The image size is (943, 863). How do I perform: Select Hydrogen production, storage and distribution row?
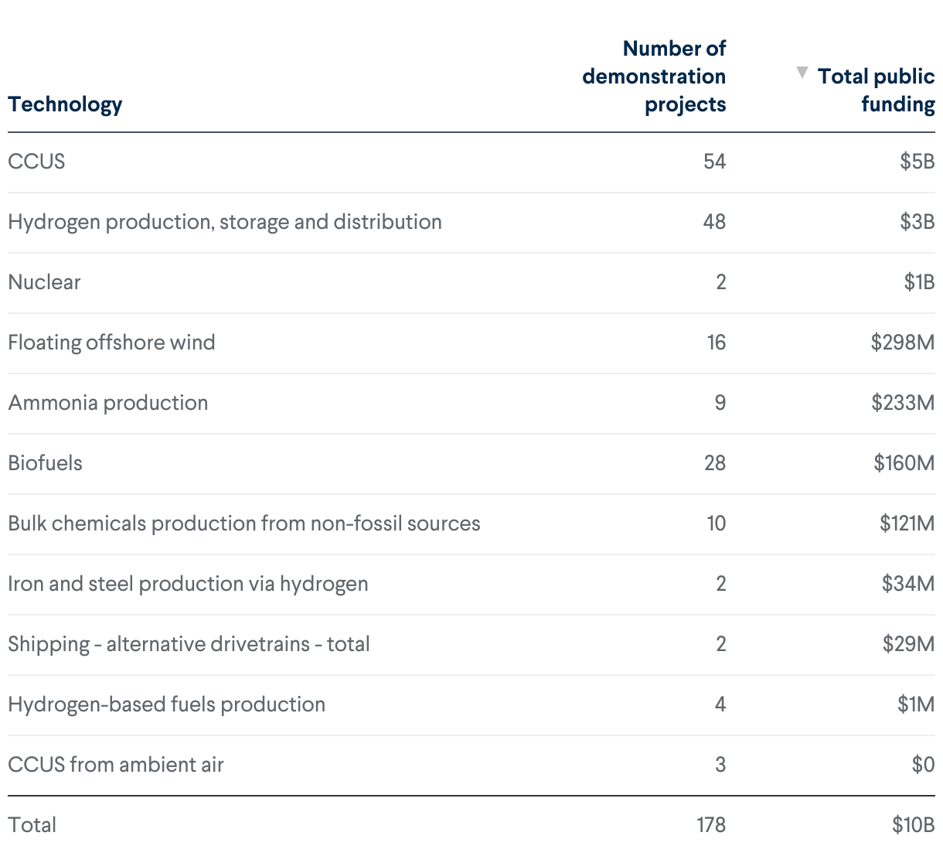(225, 222)
